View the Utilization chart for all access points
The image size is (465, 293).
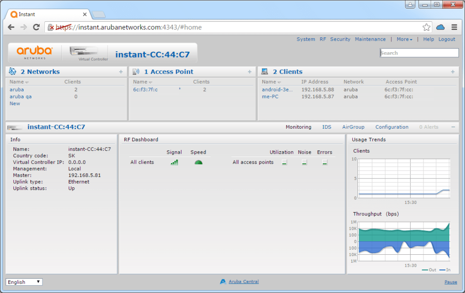point(284,162)
